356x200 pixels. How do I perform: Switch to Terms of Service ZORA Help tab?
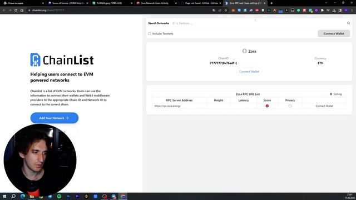[x=68, y=3]
